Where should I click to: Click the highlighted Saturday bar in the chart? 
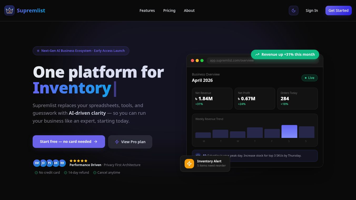point(289,131)
